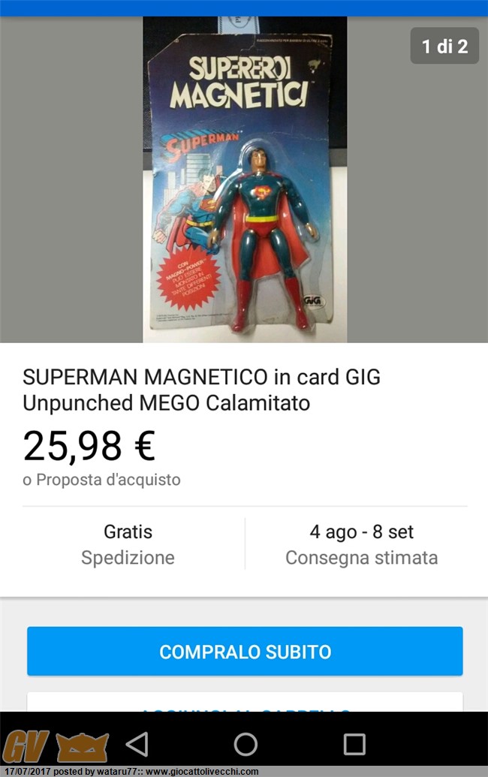The height and width of the screenshot is (777, 488).
Task: Click the GV logo watermark
Action: pos(26,746)
